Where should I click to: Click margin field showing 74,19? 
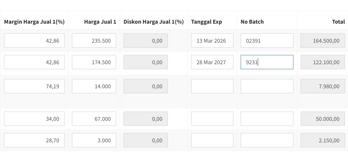34,86
